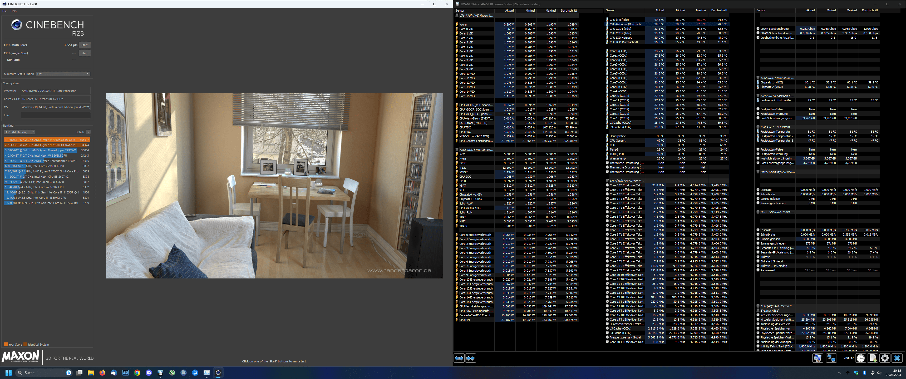Click the Cinebench logo sphere icon
Screen dimensions: 906x379
(17, 25)
